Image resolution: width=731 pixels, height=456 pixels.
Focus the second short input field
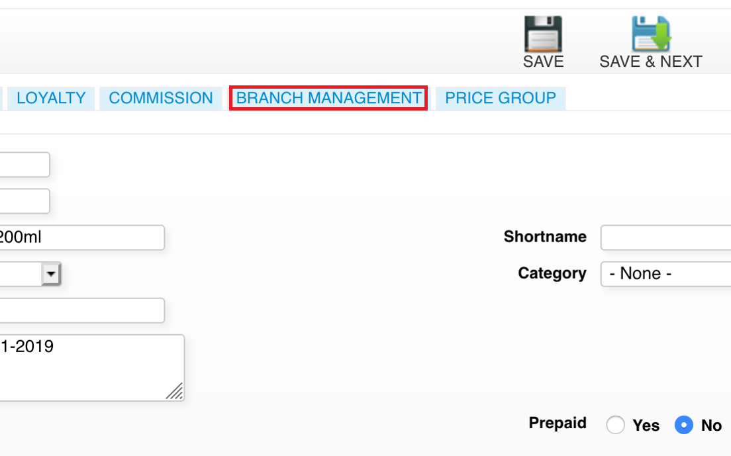(x=24, y=201)
